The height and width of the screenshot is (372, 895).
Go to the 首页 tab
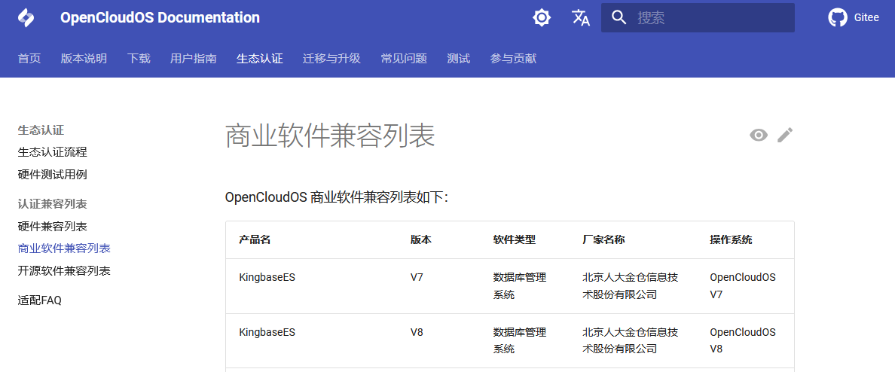(29, 58)
